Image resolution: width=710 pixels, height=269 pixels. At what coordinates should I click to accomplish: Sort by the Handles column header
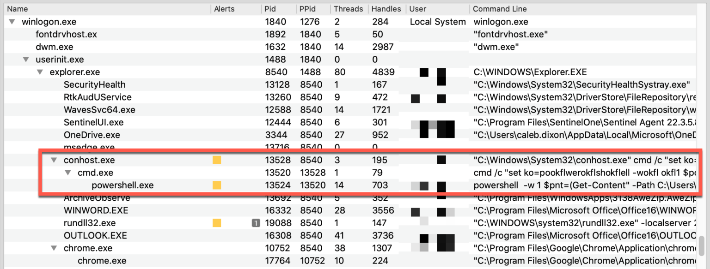386,9
